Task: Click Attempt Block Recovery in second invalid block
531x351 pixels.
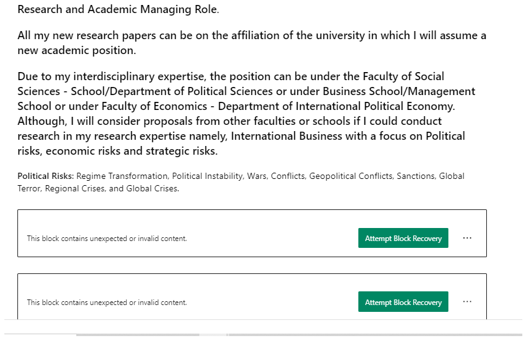Action: coord(403,302)
